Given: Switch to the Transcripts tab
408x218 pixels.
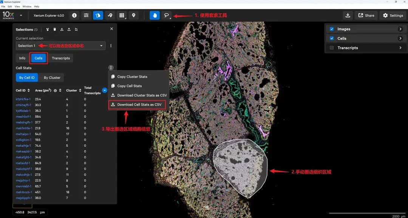Looking at the screenshot, I should pyautogui.click(x=61, y=58).
